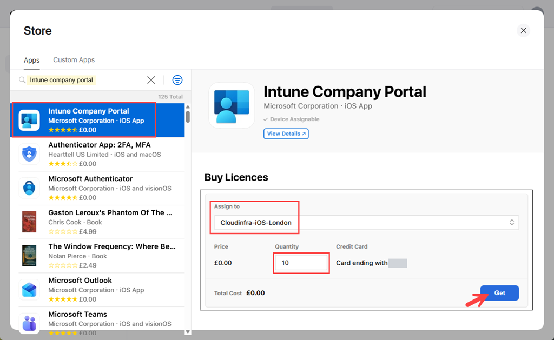Open View Details link
The height and width of the screenshot is (340, 554).
coord(286,134)
